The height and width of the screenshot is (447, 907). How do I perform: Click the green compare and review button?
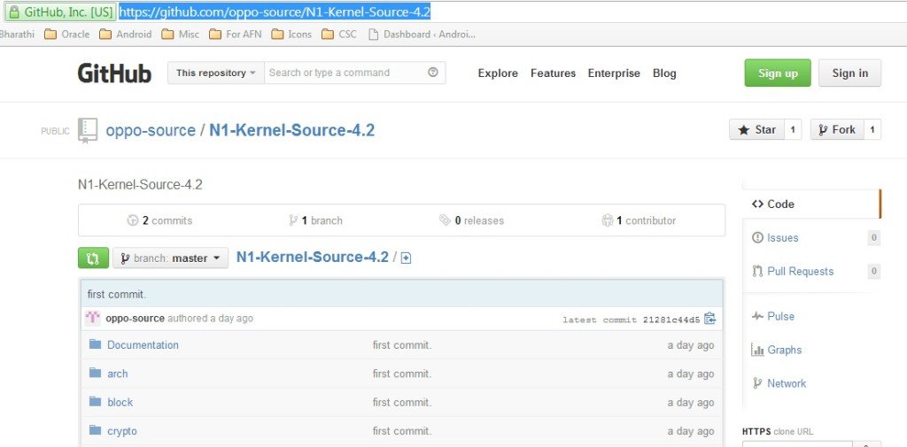(x=93, y=258)
